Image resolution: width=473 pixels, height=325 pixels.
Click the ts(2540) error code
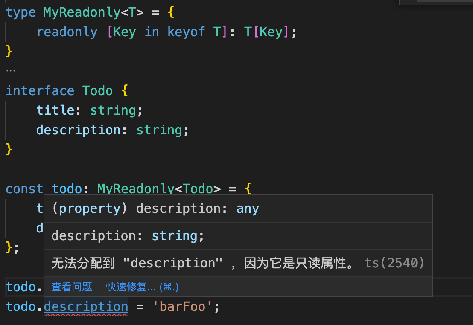click(394, 263)
